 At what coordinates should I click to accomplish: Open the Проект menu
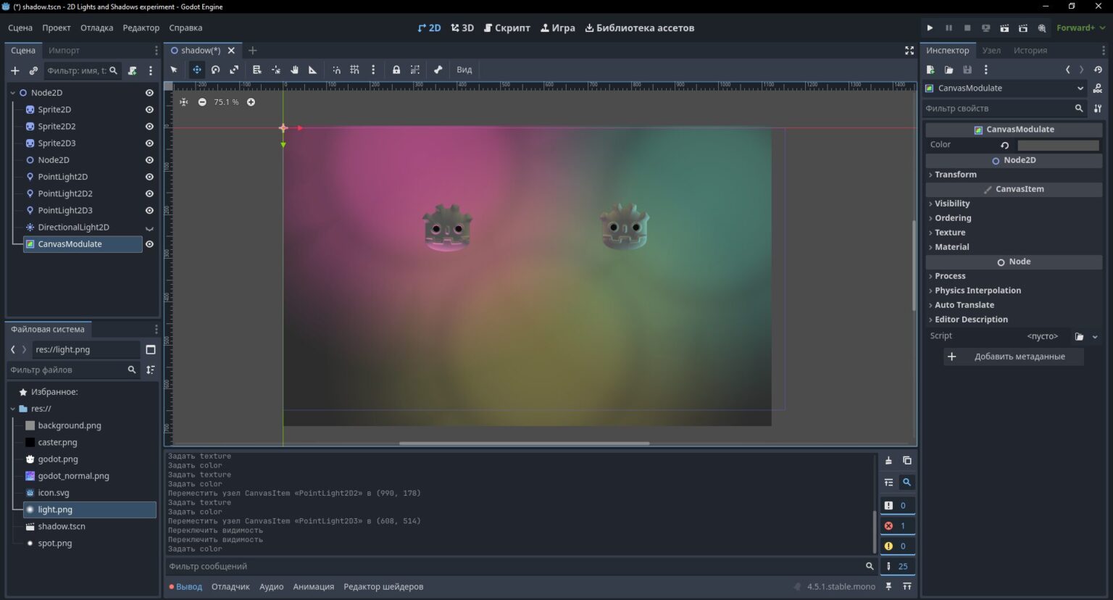[x=57, y=28]
